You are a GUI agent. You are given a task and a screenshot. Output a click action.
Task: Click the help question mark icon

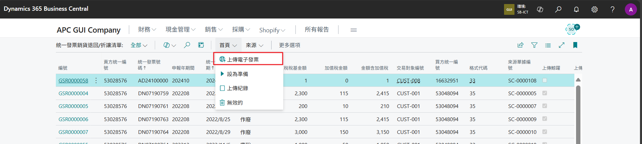(x=613, y=9)
